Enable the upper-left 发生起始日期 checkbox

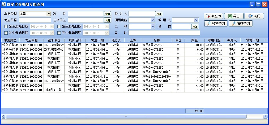click(x=6, y=26)
